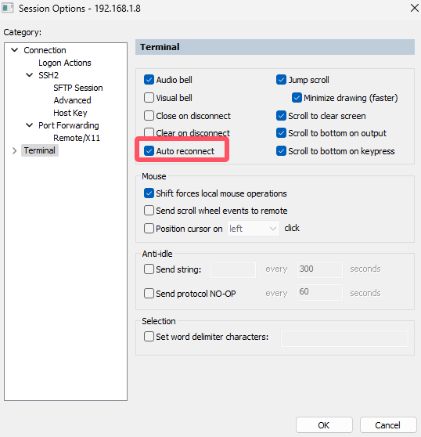Select the Host Key category
The width and height of the screenshot is (421, 437).
(x=70, y=113)
